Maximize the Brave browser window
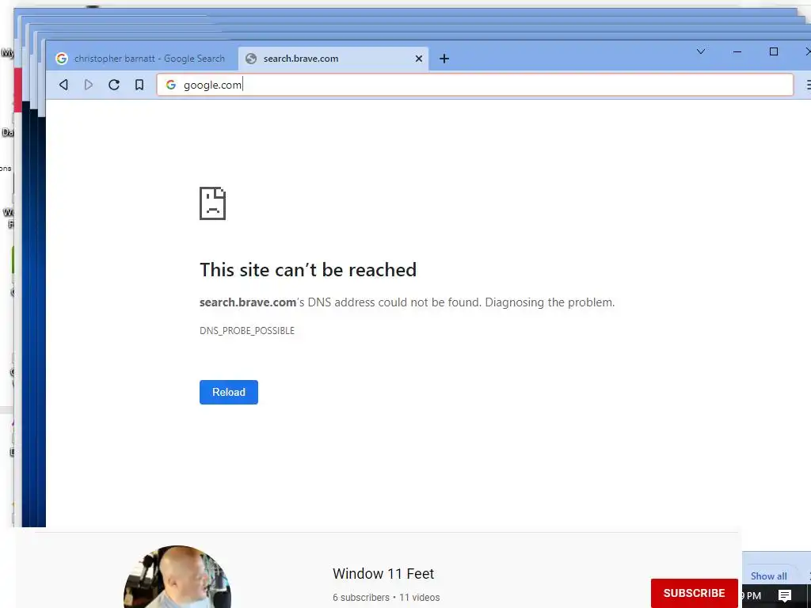The width and height of the screenshot is (811, 608). click(x=774, y=51)
